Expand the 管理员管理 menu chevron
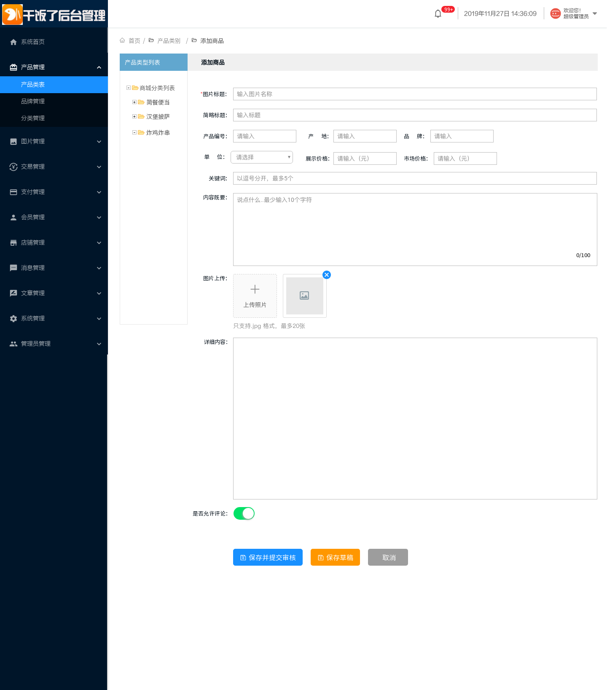 pyautogui.click(x=99, y=344)
